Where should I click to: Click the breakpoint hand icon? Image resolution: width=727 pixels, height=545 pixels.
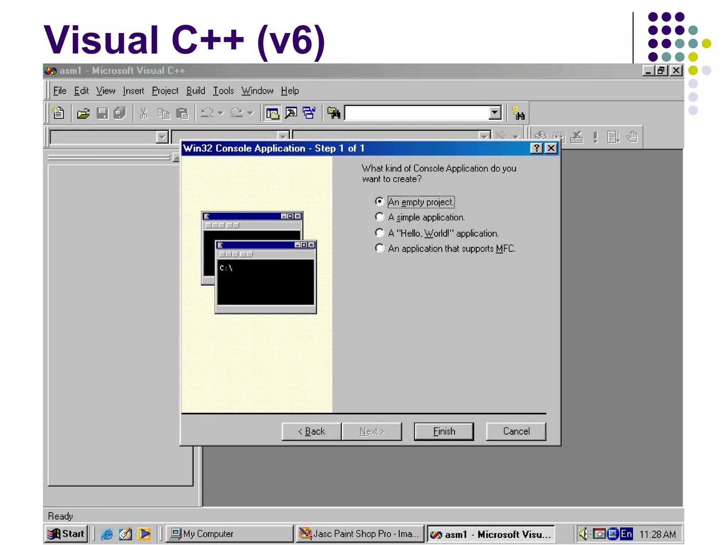pos(632,137)
